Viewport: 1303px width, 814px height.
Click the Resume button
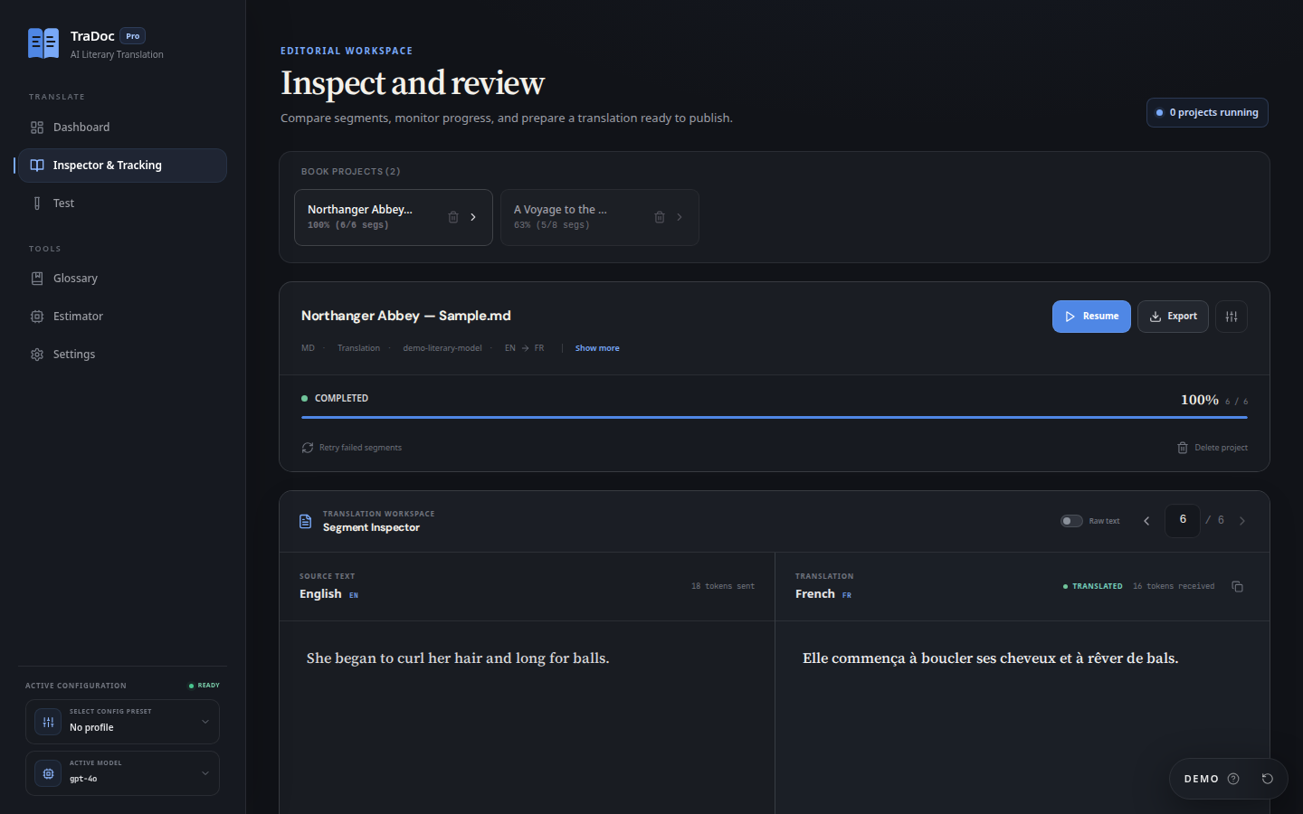(1091, 317)
